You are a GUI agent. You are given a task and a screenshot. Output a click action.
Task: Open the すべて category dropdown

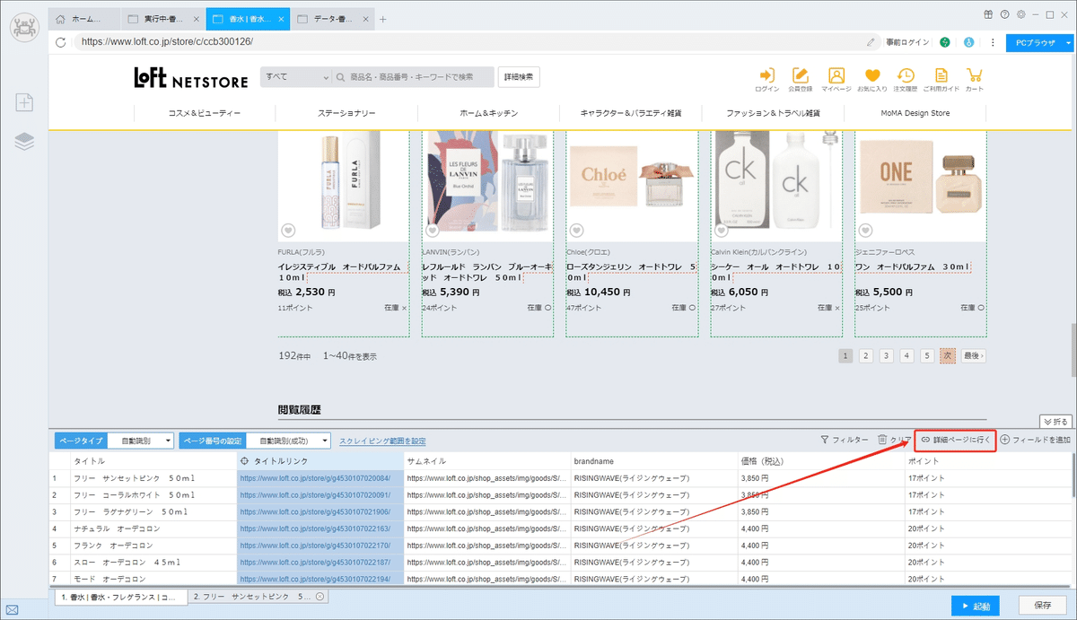click(295, 77)
